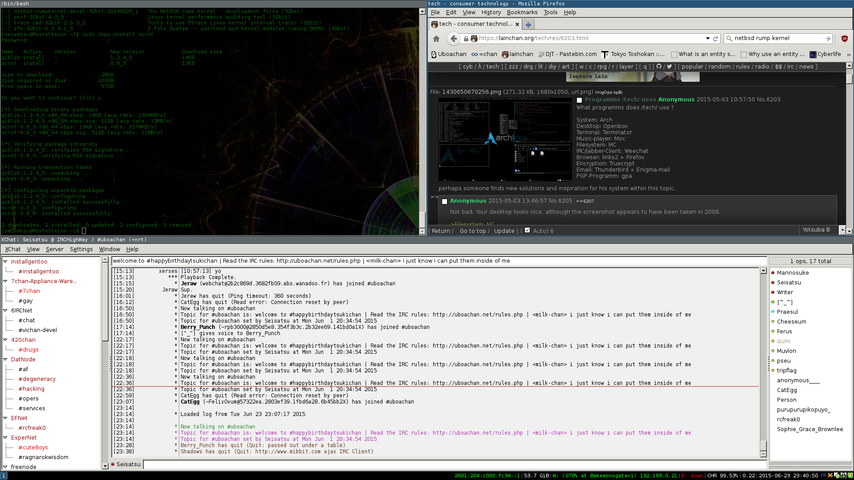Viewport: 854px width, 480px height.
Task: Click the GitHub icon in lainchan board nav
Action: [x=659, y=67]
